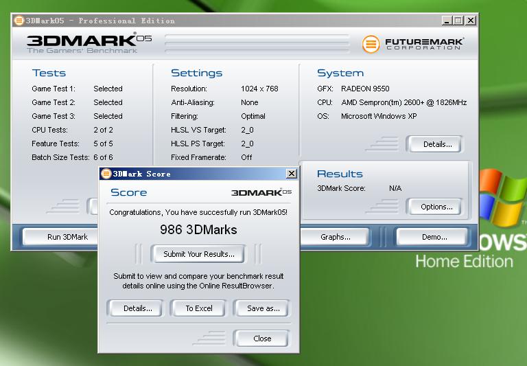Open the Graphs... window
The width and height of the screenshot is (527, 366).
click(x=336, y=237)
